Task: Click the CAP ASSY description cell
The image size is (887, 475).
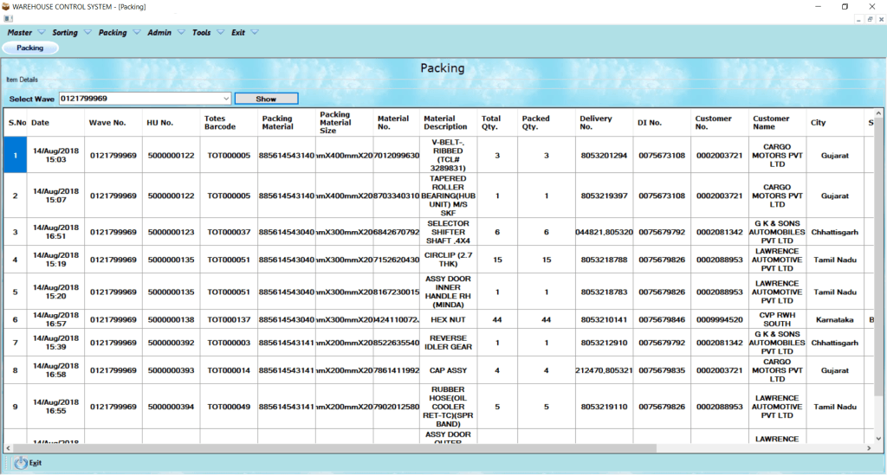Action: [448, 370]
